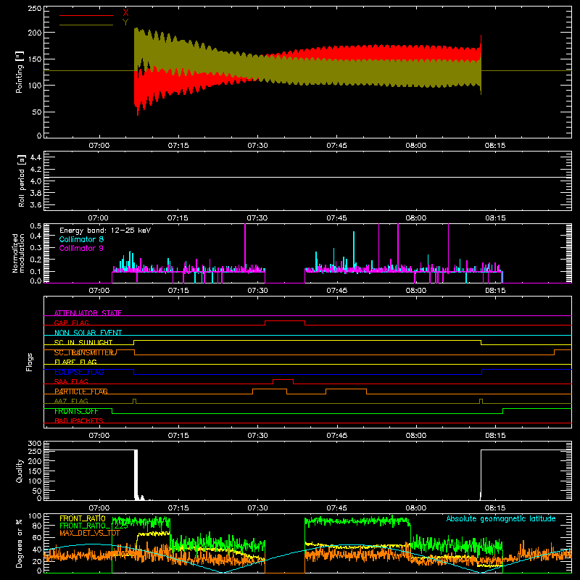Viewport: 580px width, 580px height.
Task: Click the Roll period [s] axis title
Action: [21, 181]
